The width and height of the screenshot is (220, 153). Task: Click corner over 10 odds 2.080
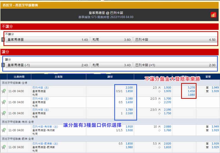pyautogui.click(x=167, y=127)
